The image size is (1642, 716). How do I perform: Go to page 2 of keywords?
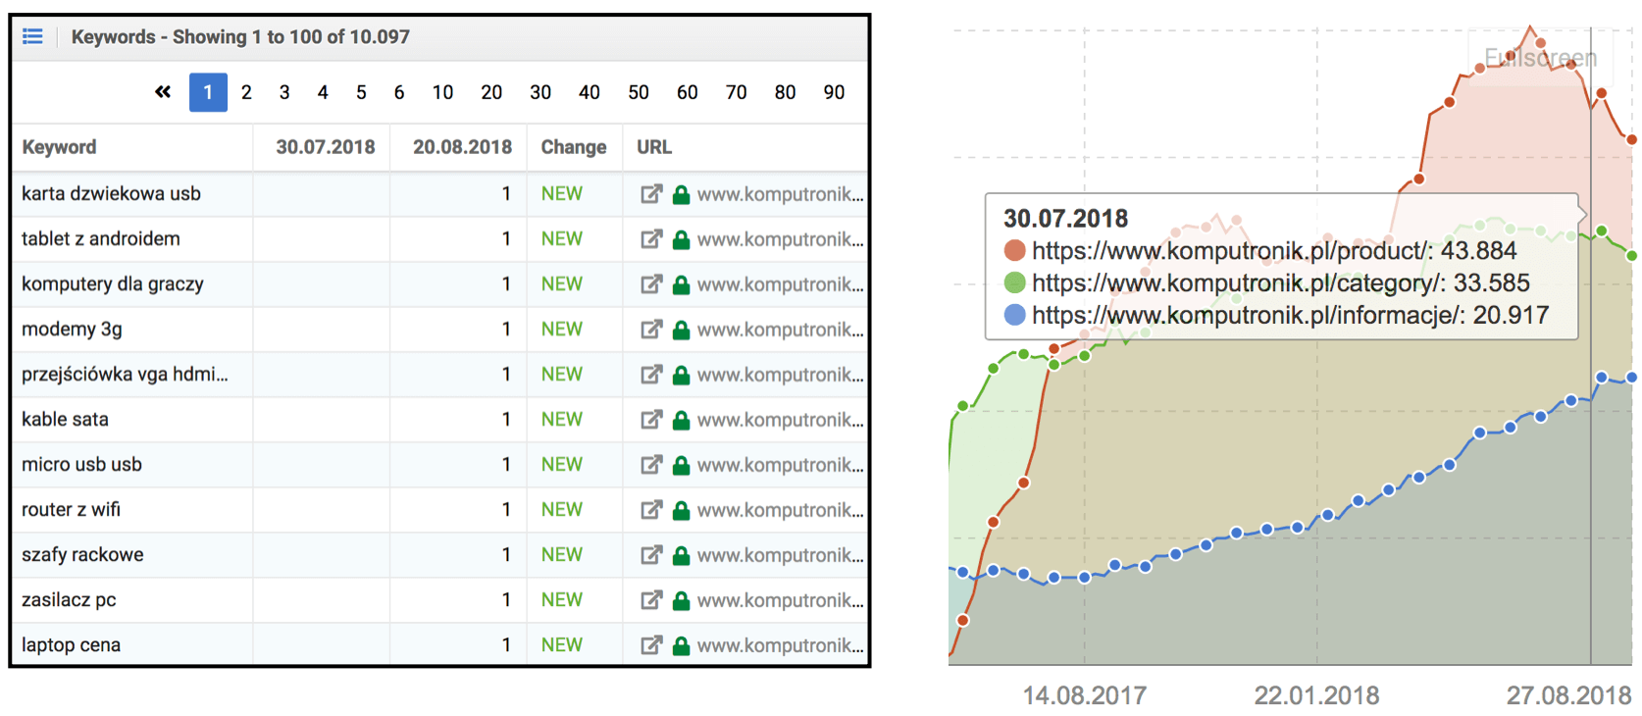[246, 92]
